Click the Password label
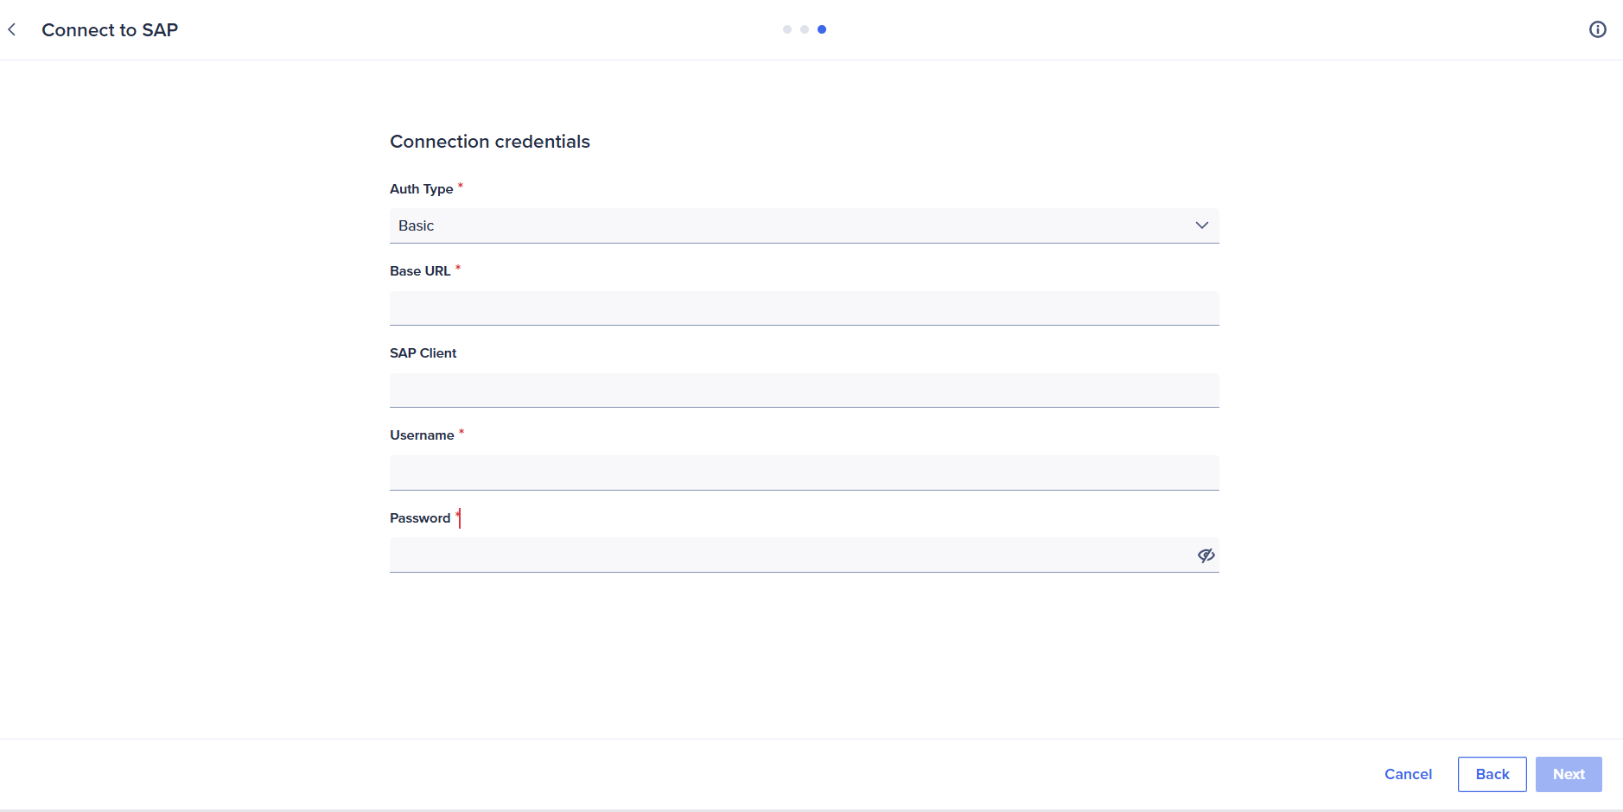1623x812 pixels. click(420, 518)
